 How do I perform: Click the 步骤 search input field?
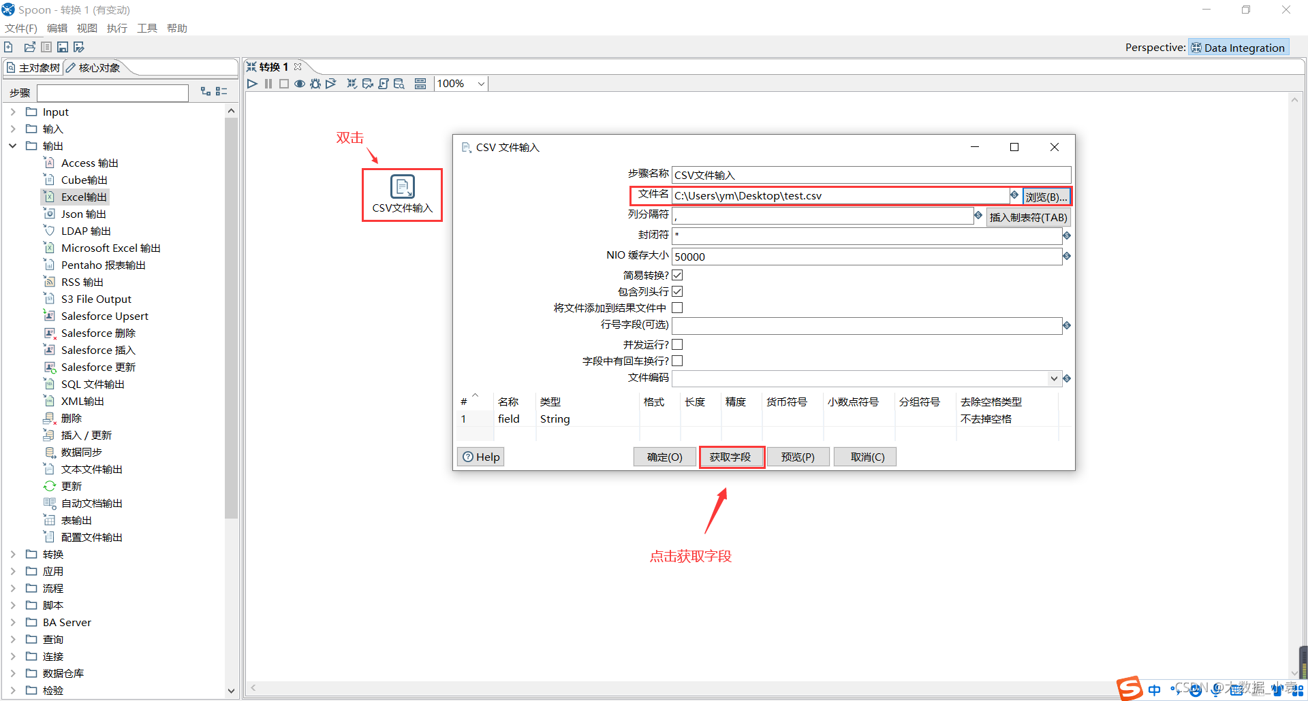tap(112, 93)
